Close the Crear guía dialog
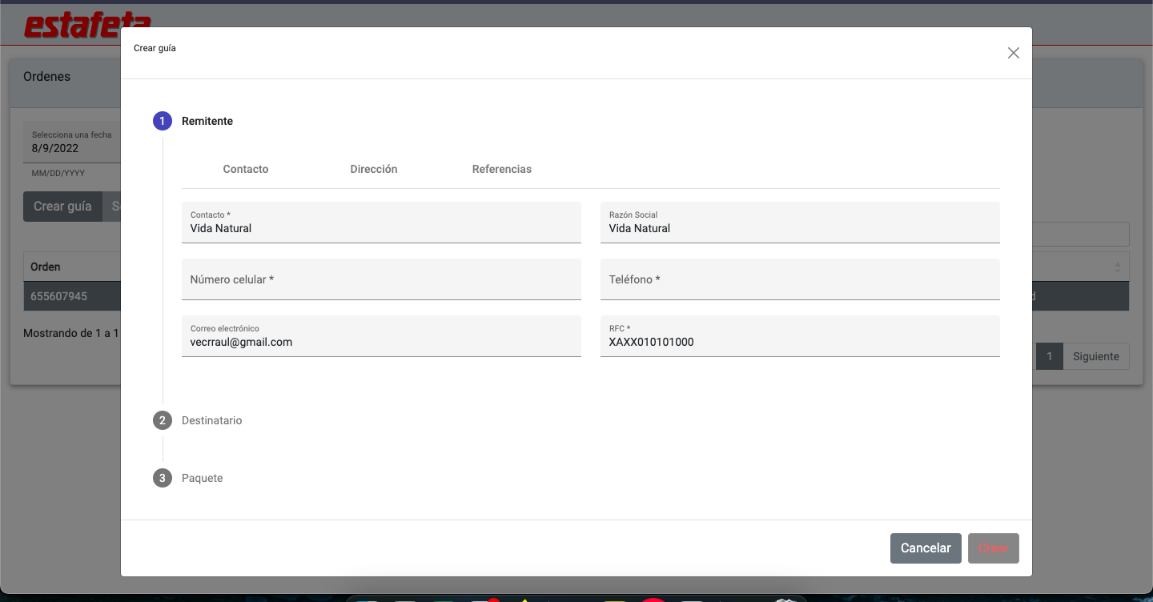Screen dimensions: 1153x602 [x=1013, y=53]
